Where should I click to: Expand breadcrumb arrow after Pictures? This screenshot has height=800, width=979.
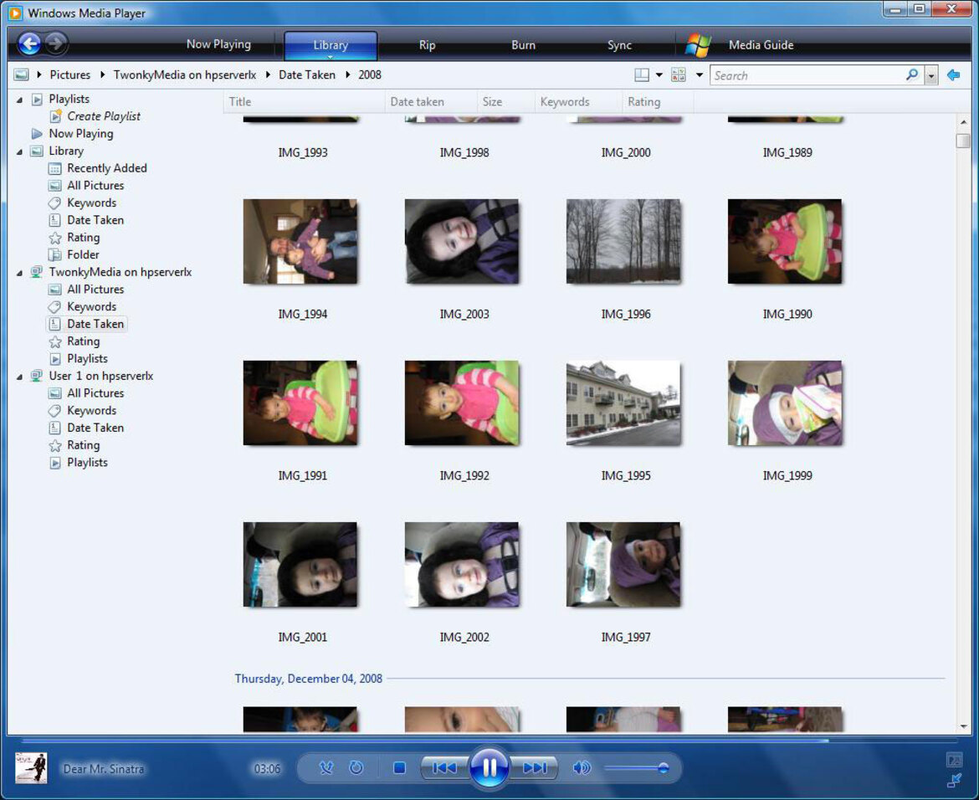(x=102, y=75)
